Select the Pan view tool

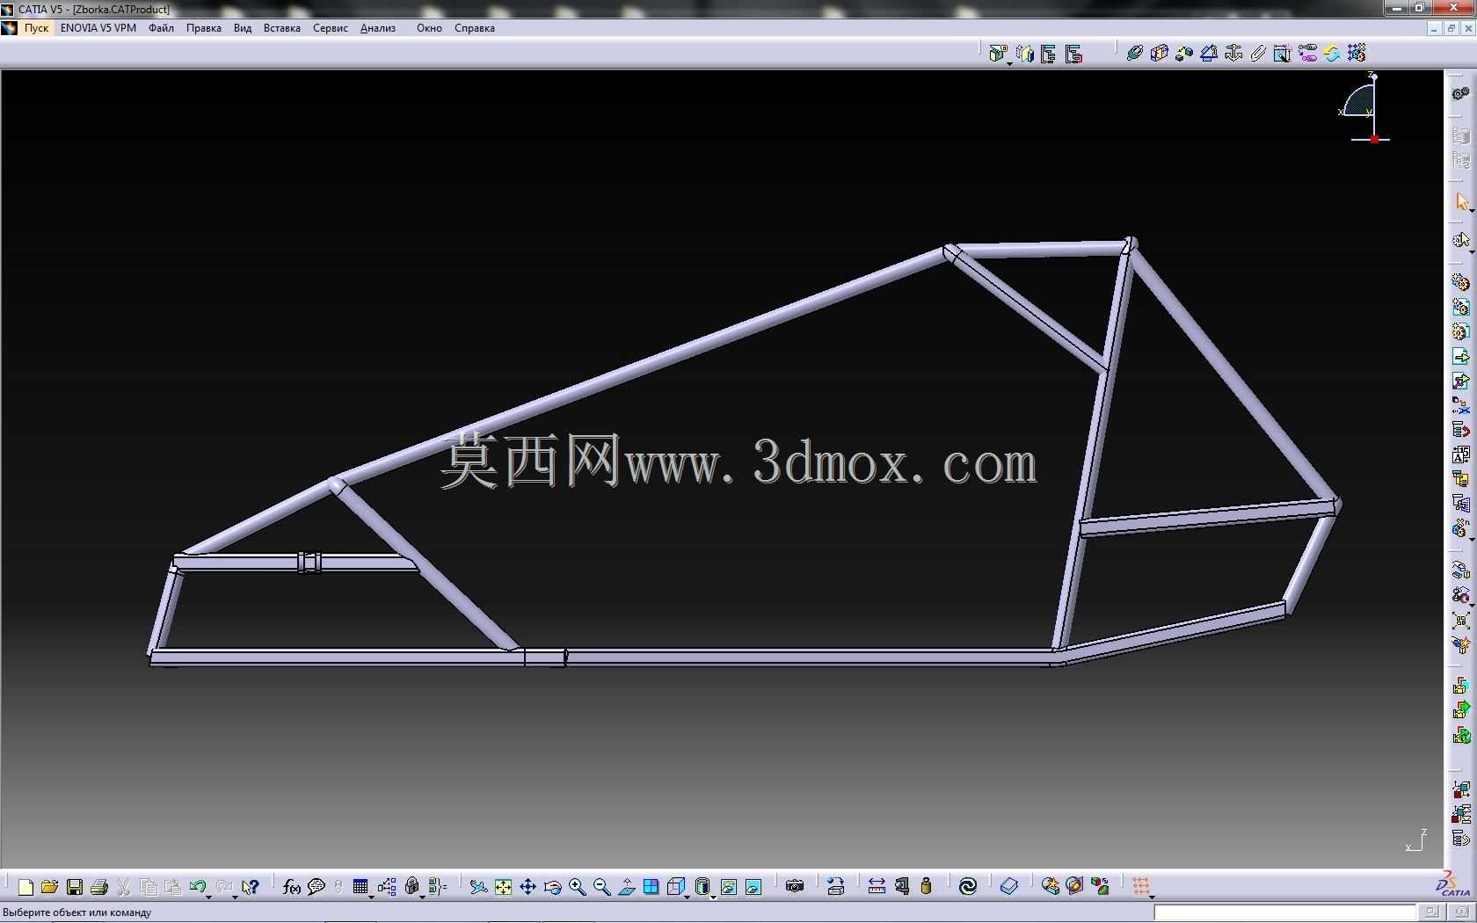pyautogui.click(x=527, y=887)
